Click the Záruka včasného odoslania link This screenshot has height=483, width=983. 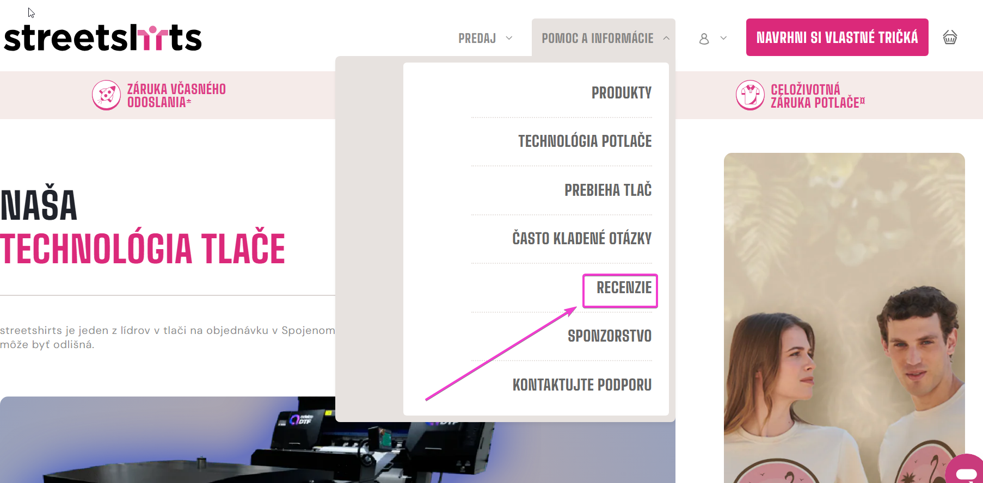tap(176, 96)
